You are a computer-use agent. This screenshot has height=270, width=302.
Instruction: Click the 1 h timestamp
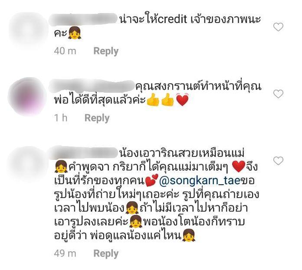61,118
